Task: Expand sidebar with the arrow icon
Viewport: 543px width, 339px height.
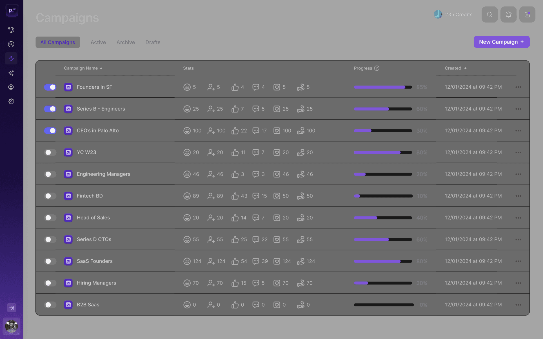Action: 12,307
